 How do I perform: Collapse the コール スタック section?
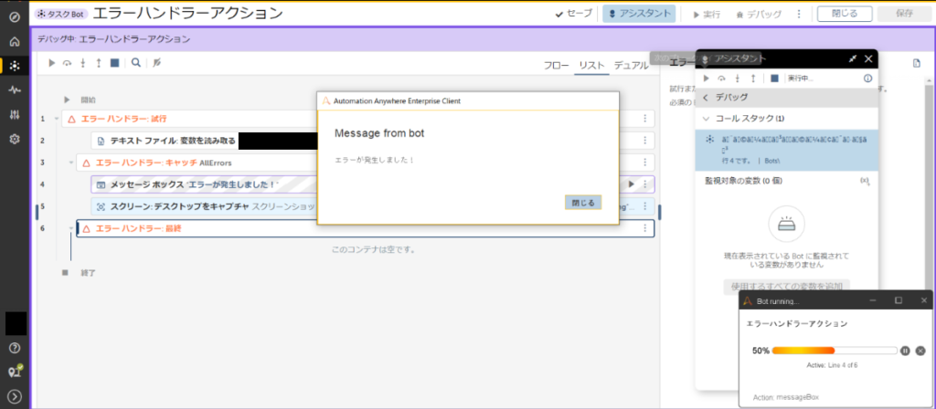click(707, 119)
